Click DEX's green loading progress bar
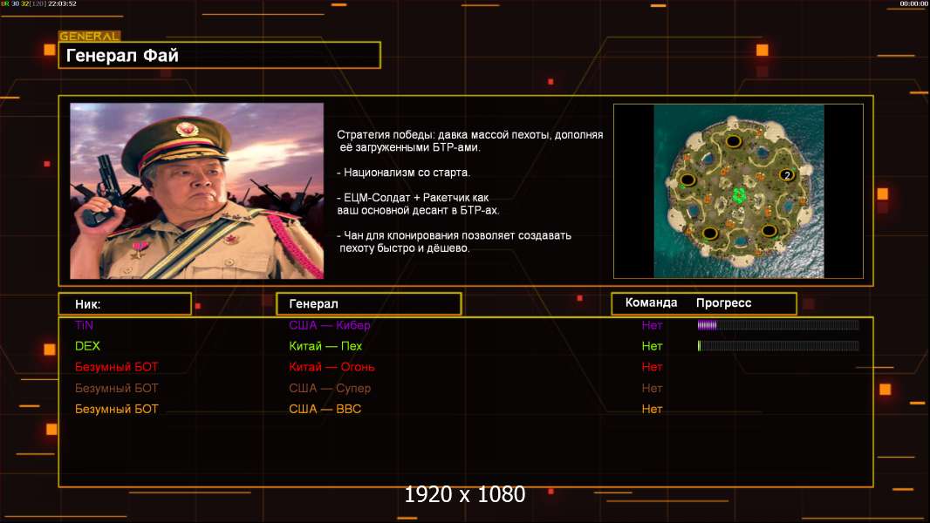Screen dimensions: 930x523 click(x=777, y=346)
